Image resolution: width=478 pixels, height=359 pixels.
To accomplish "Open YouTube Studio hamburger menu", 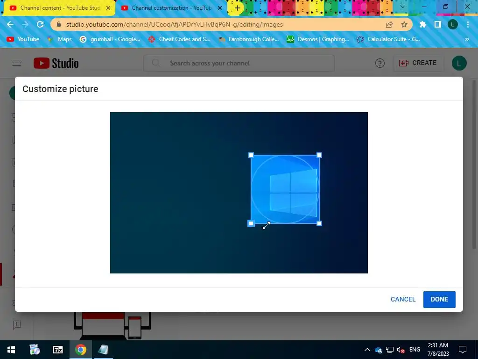I will click(17, 63).
